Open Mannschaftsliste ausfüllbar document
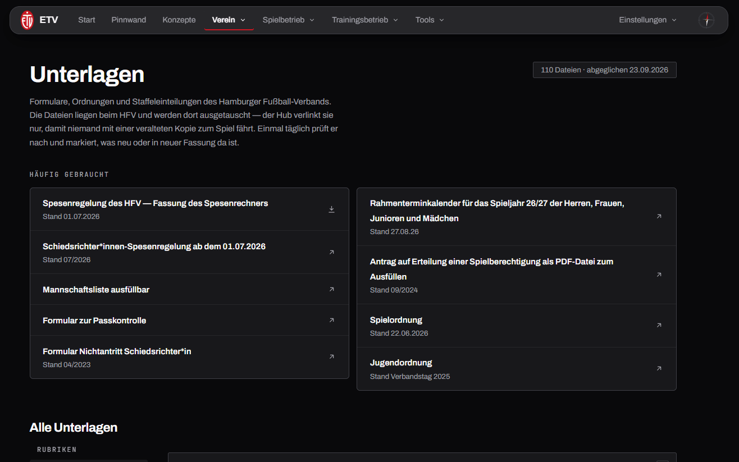 click(96, 290)
